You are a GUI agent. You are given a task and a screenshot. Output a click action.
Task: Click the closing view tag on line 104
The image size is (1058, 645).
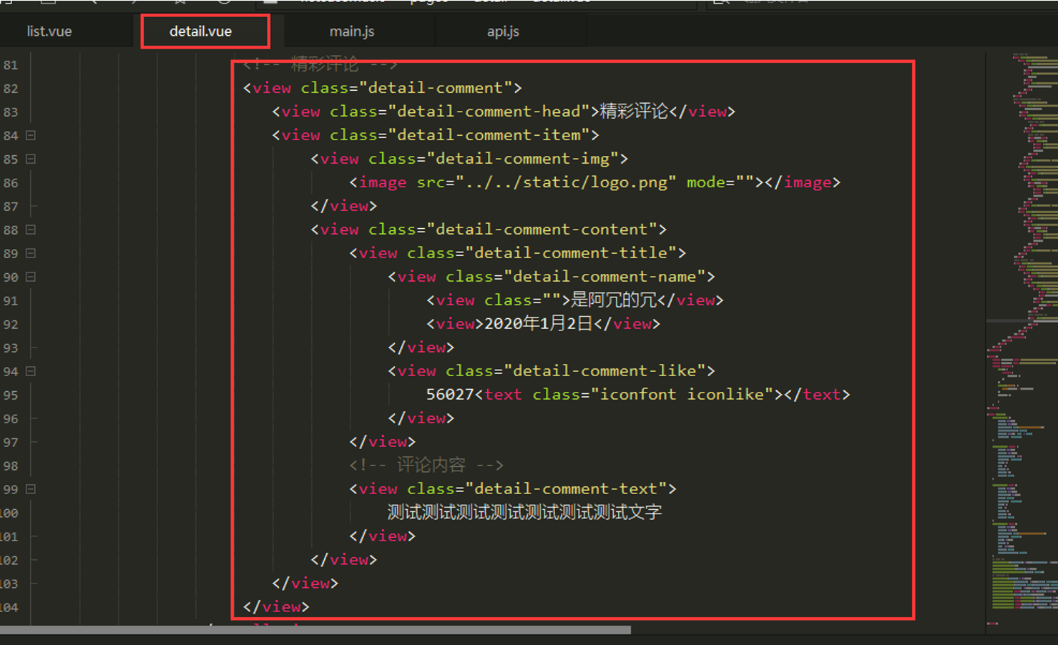pyautogui.click(x=276, y=607)
